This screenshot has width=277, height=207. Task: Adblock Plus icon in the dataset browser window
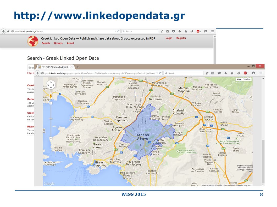tap(198, 31)
